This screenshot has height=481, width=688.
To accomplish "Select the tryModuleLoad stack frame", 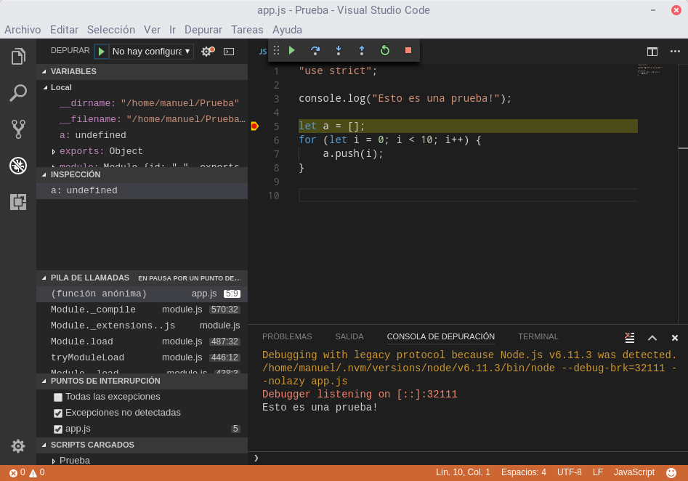I will coord(142,357).
